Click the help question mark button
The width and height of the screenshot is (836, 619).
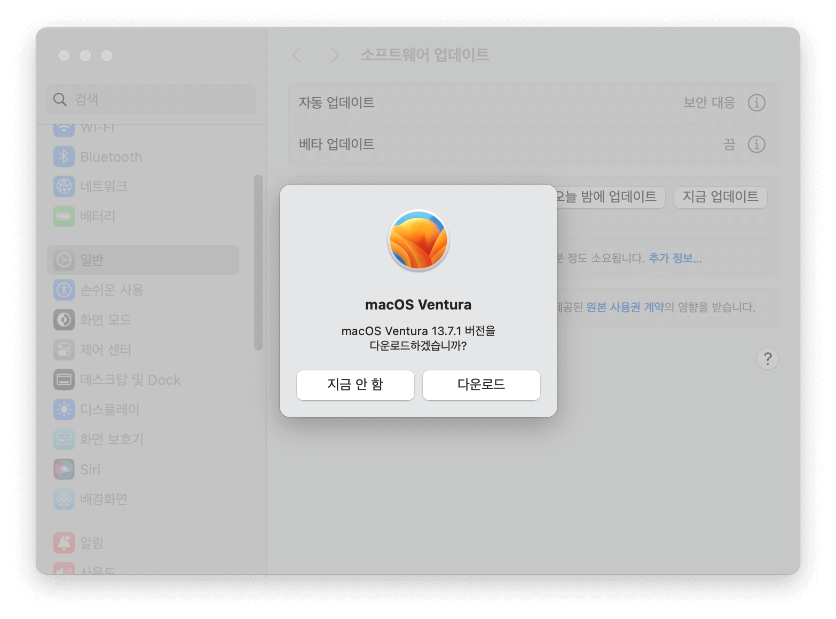768,359
